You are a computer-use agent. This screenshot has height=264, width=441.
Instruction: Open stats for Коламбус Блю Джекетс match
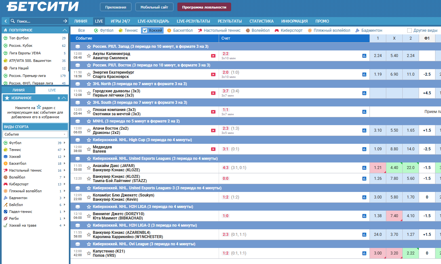(x=364, y=197)
